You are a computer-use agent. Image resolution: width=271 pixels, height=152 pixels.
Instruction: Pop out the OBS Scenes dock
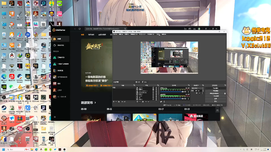pos(134,85)
